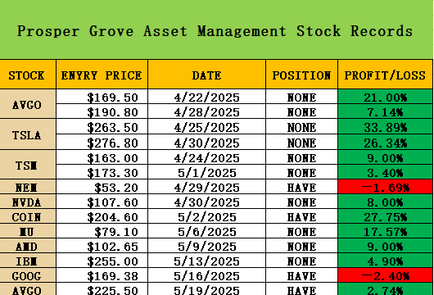Click the 4/28/2025 date cell
Viewport: 434px width, 295px height.
(206, 111)
